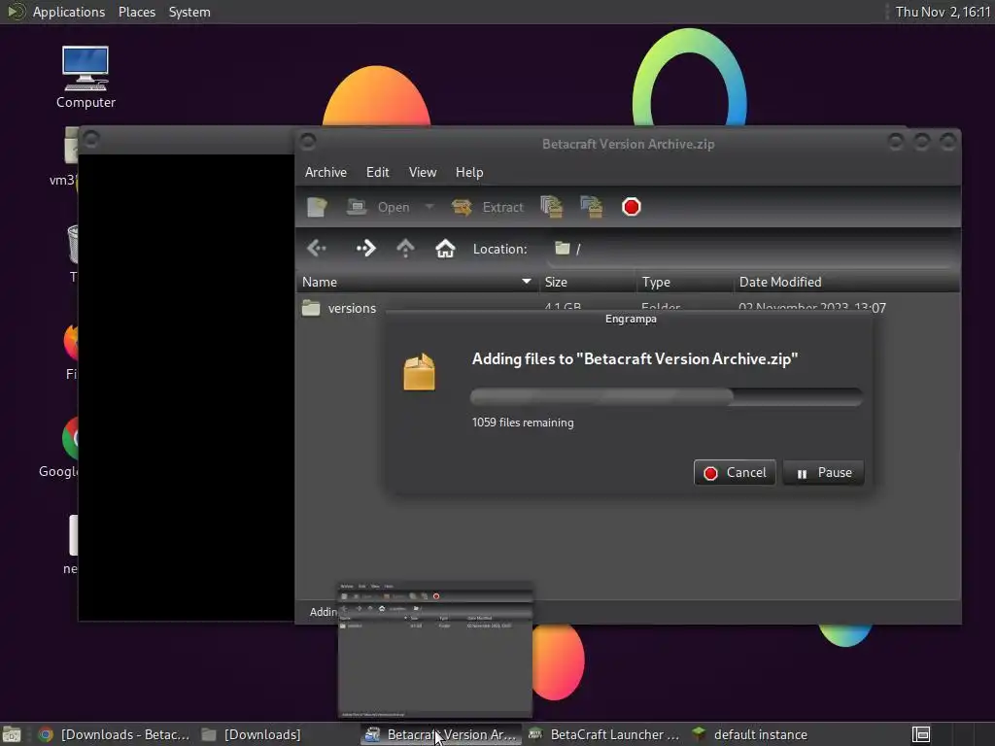The width and height of the screenshot is (995, 746).
Task: Sort by the Date Modified column header
Action: point(846,282)
